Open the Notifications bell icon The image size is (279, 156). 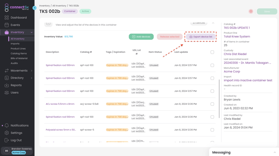tap(7, 126)
